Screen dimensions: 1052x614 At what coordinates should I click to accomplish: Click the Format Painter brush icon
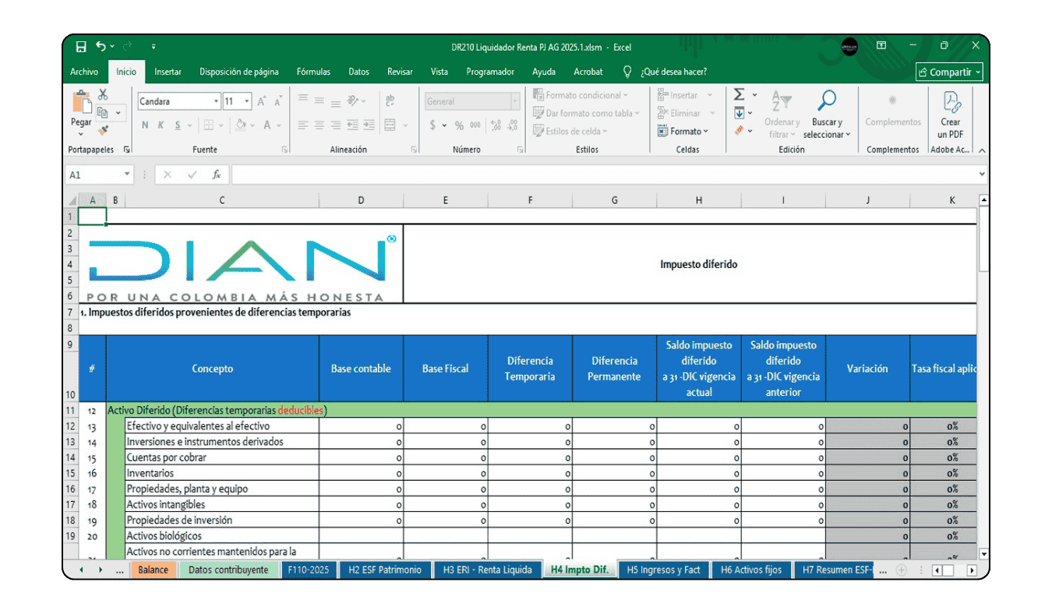103,131
